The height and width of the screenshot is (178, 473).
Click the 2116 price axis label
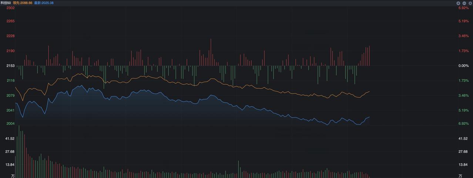point(10,80)
